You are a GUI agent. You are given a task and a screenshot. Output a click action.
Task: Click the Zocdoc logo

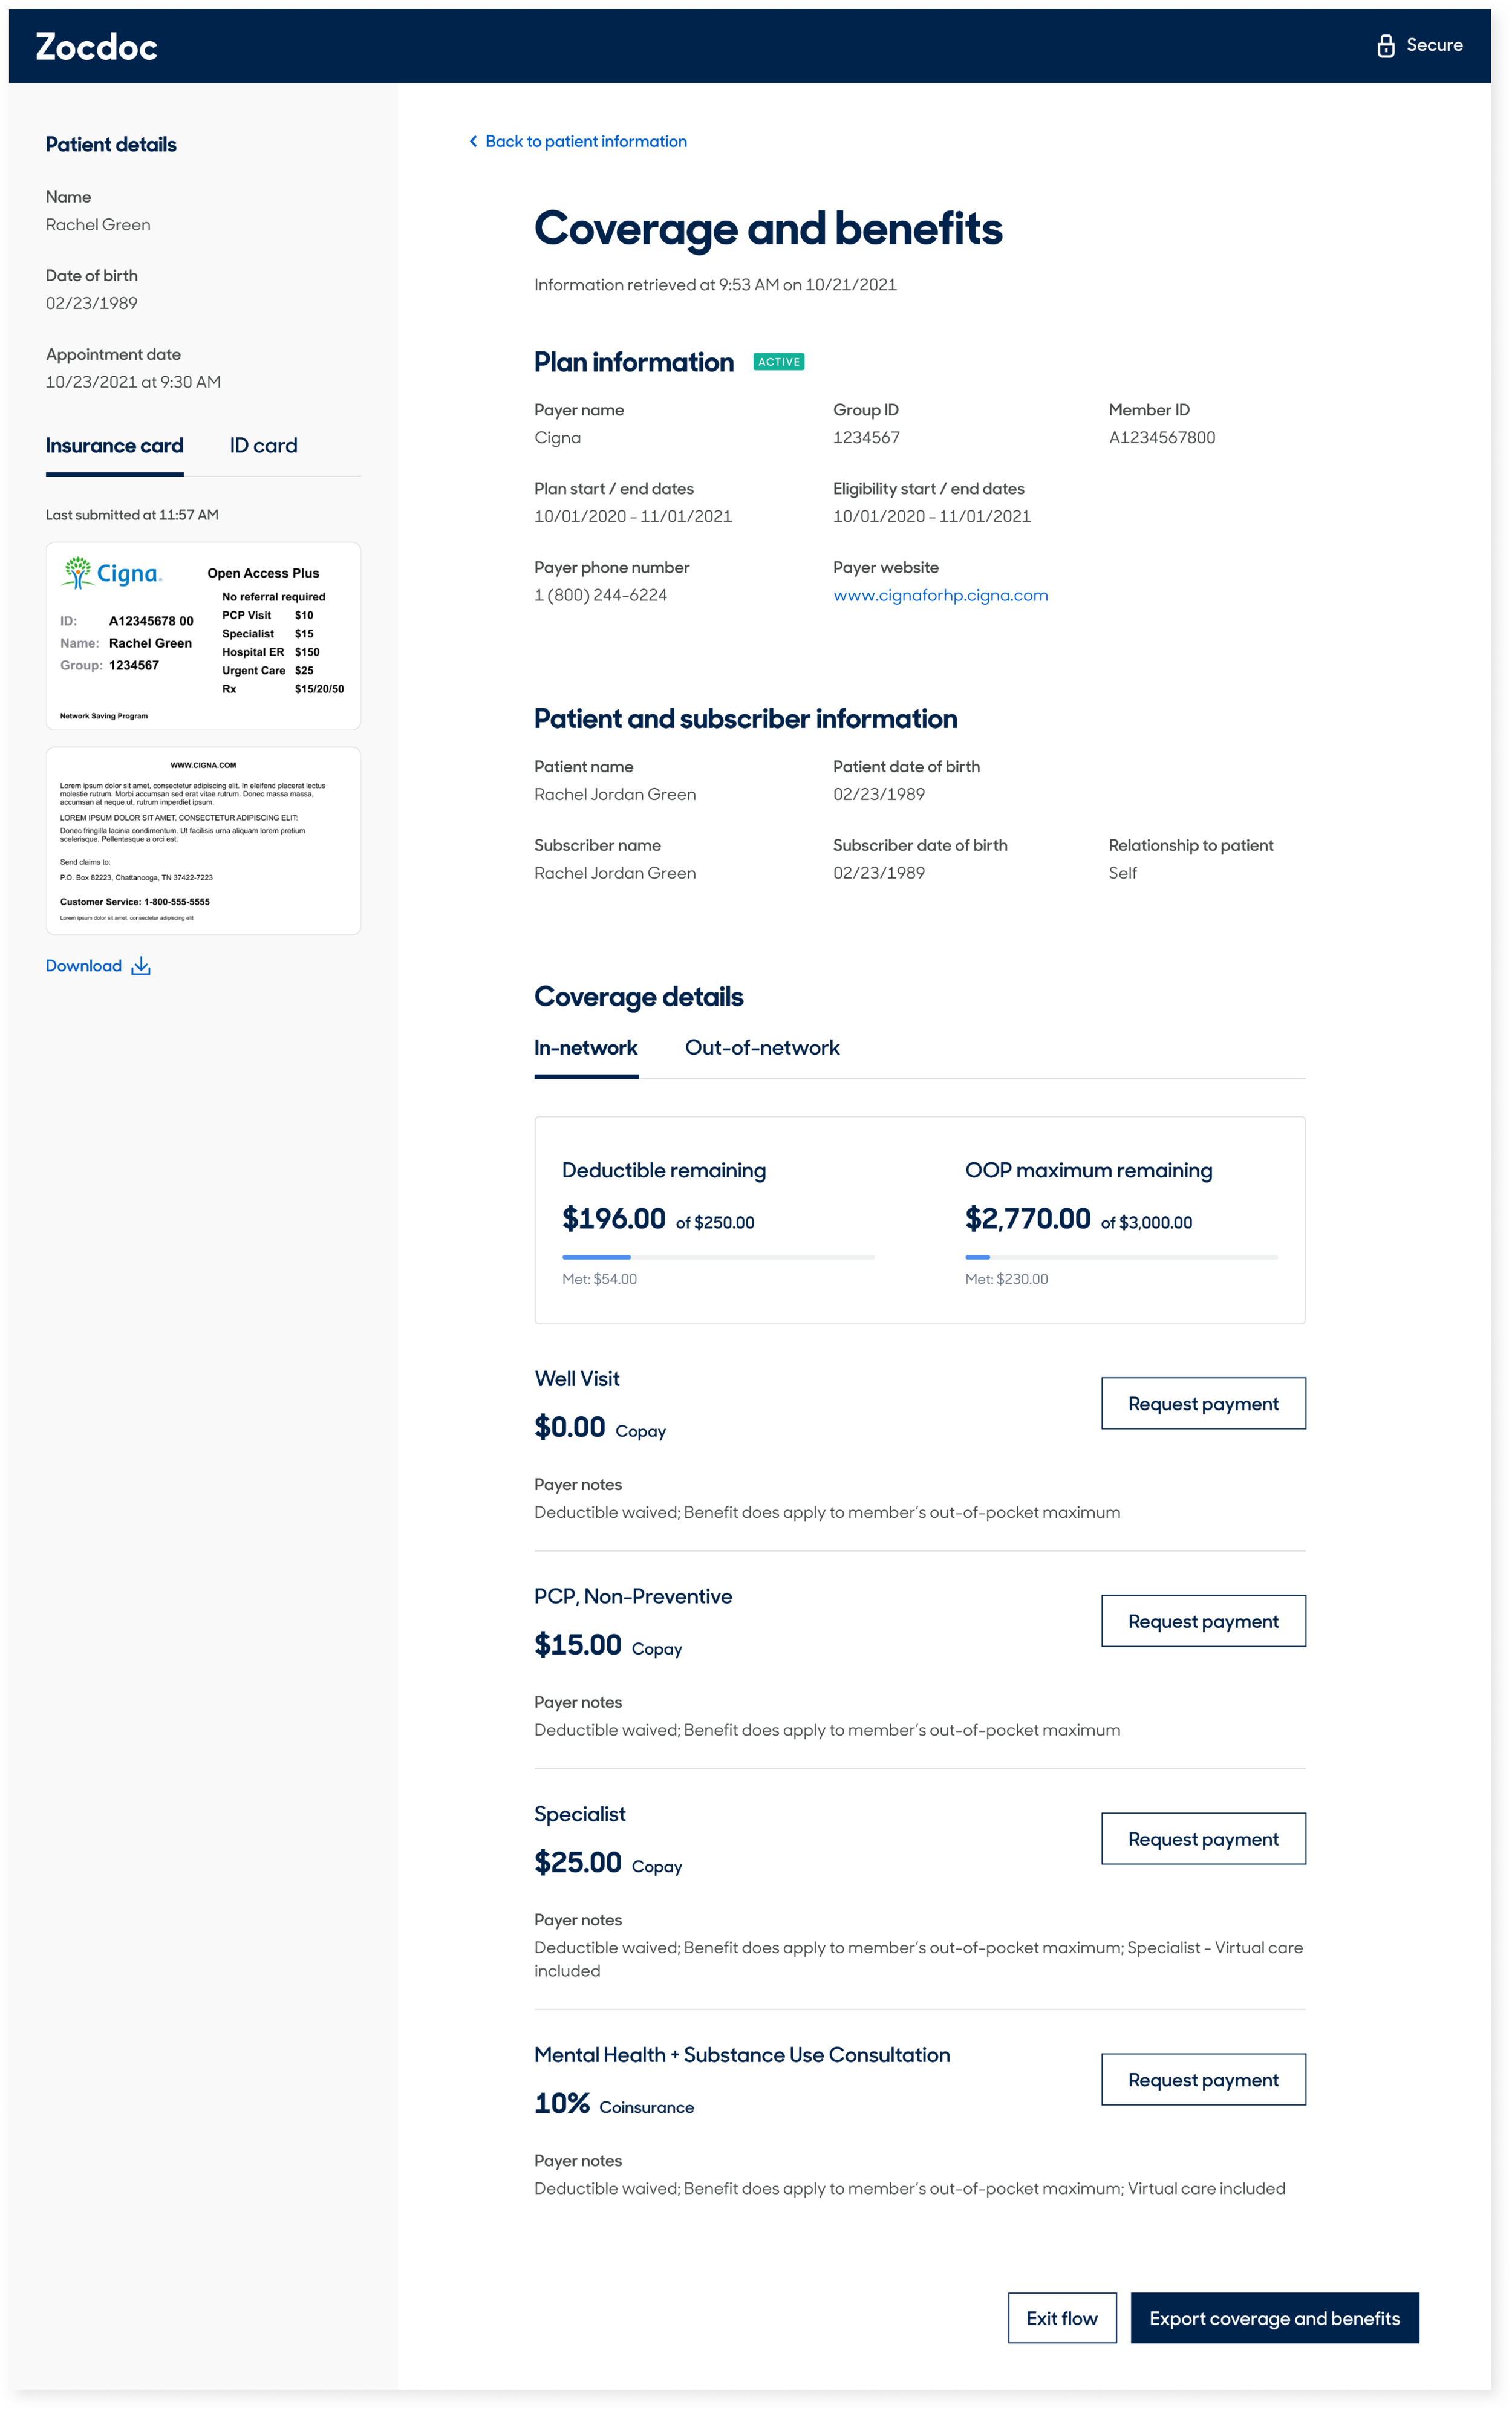coord(97,47)
